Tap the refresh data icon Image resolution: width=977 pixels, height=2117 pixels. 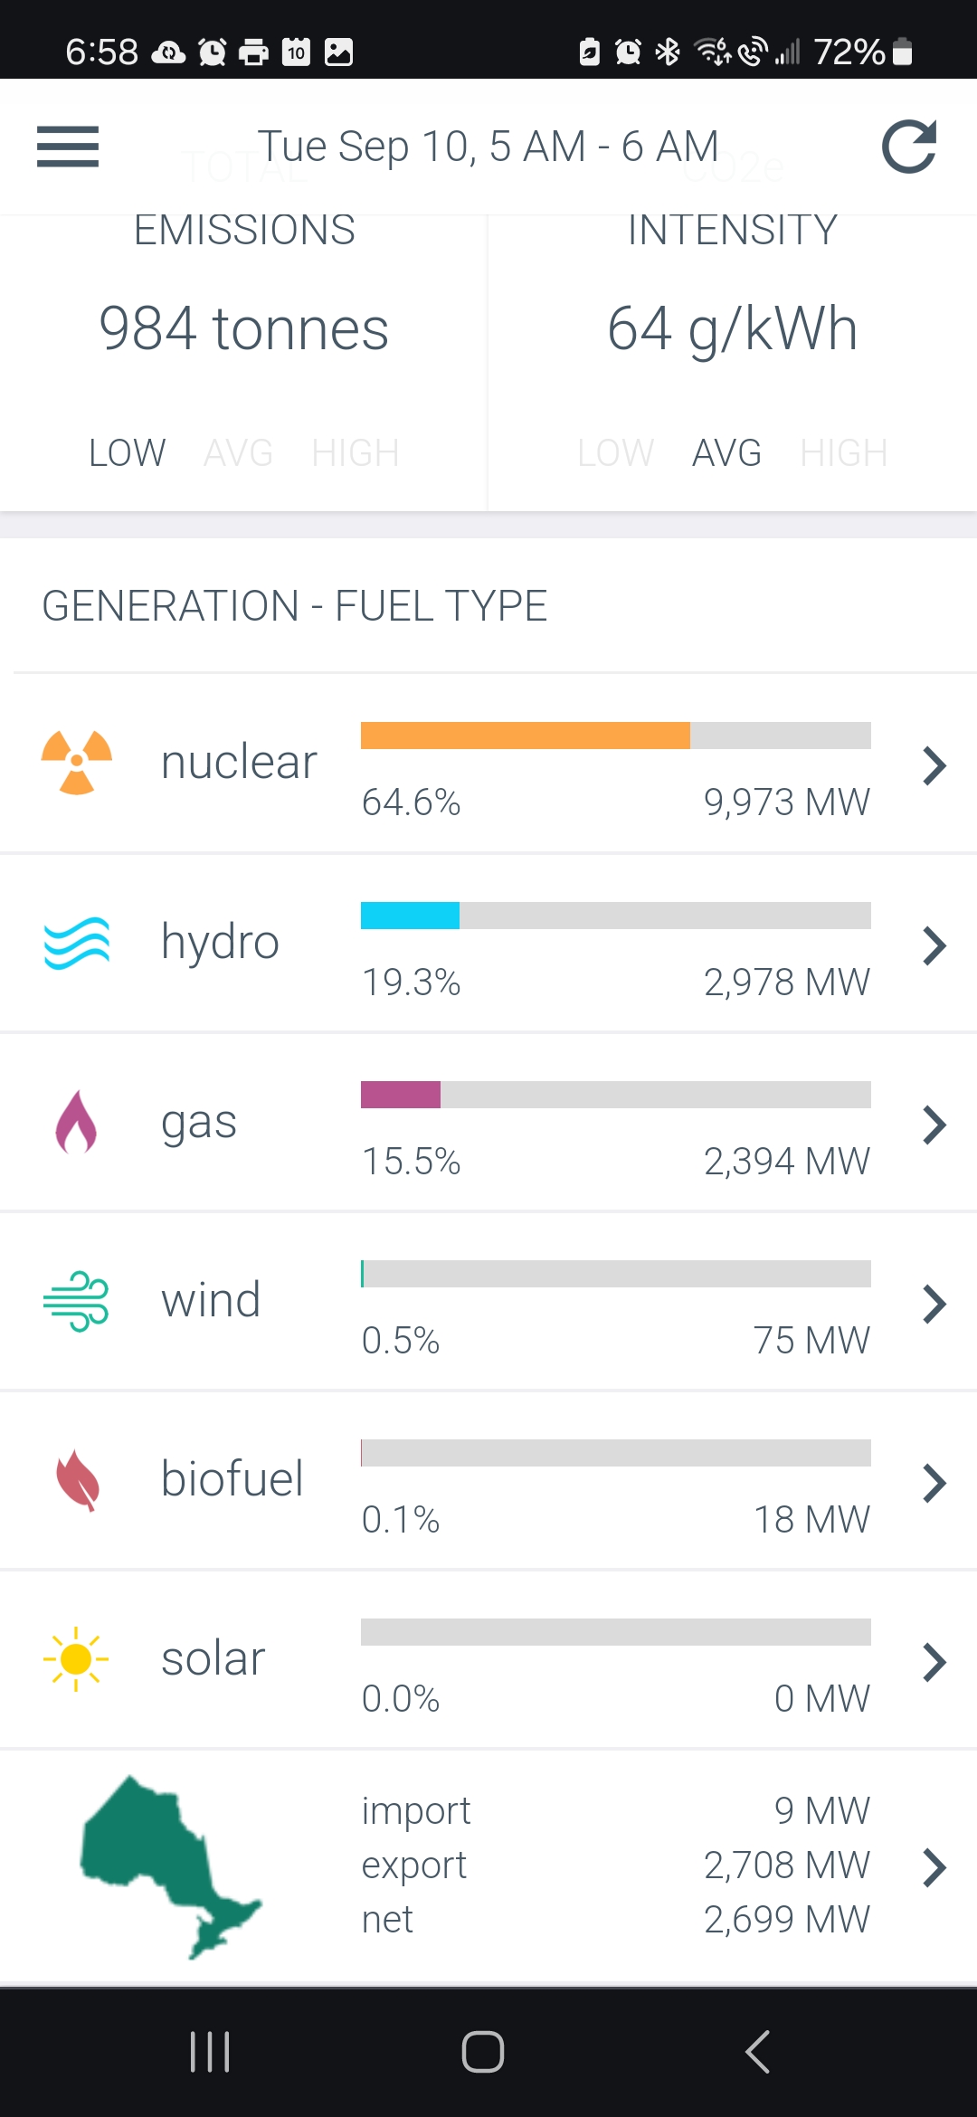[x=909, y=147]
